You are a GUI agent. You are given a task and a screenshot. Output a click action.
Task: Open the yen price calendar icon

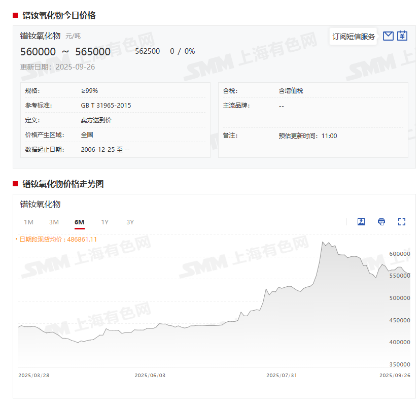(402, 36)
